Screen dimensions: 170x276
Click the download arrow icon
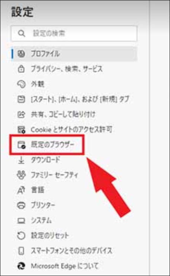tap(21, 160)
